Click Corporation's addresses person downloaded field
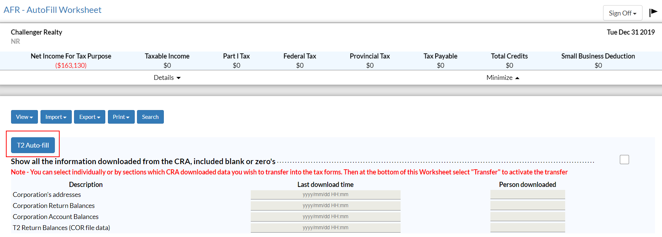The height and width of the screenshot is (237, 662). click(x=527, y=195)
